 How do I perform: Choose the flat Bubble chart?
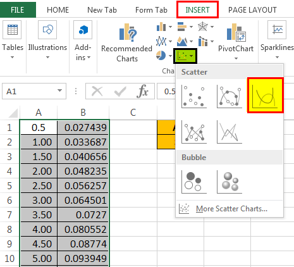(x=194, y=182)
